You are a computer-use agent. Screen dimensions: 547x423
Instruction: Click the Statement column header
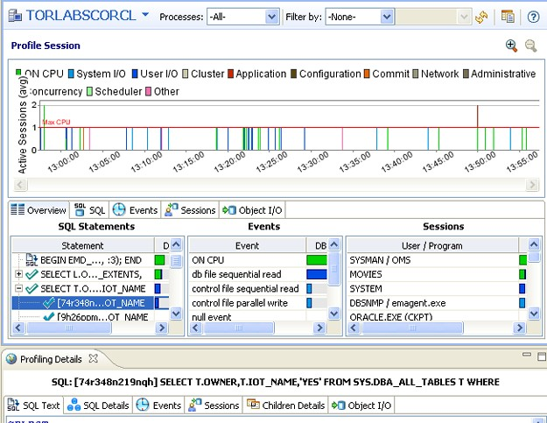point(82,246)
